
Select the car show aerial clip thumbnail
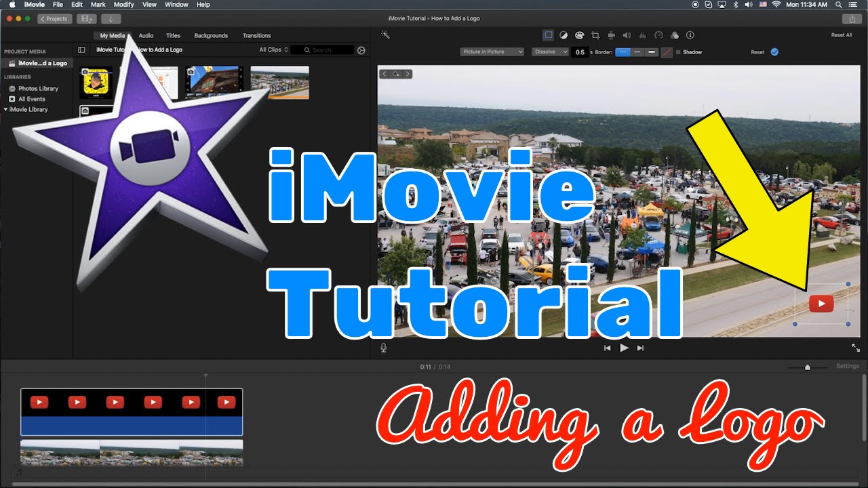279,83
